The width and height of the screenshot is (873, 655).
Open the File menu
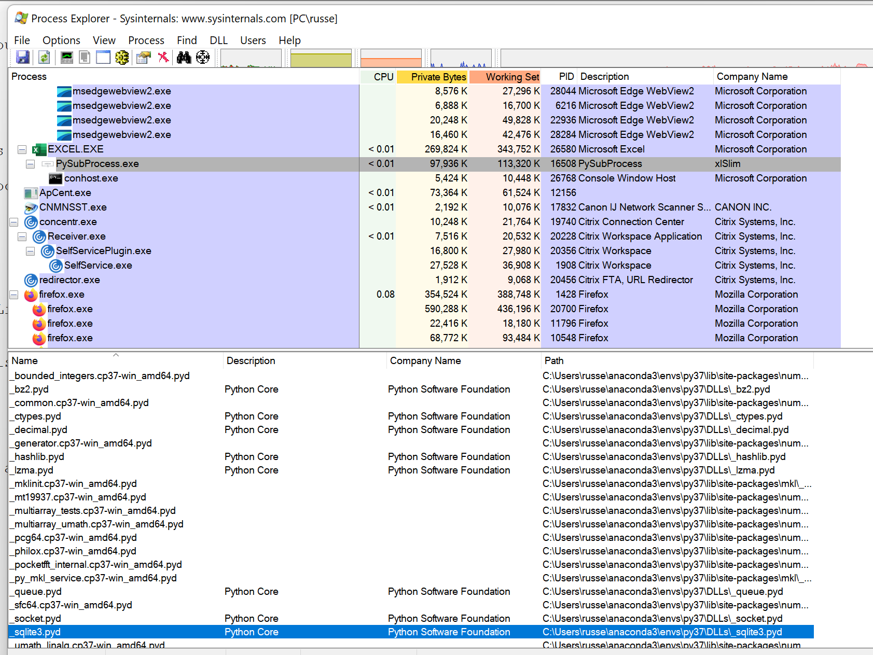[x=22, y=40]
